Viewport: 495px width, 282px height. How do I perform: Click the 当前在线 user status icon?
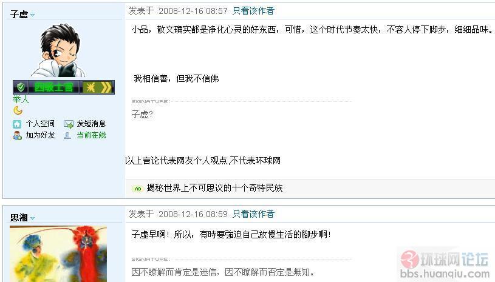click(x=67, y=135)
